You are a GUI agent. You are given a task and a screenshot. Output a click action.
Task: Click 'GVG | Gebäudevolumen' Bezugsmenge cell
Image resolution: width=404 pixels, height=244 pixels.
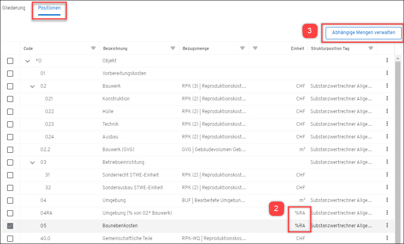tap(214, 150)
